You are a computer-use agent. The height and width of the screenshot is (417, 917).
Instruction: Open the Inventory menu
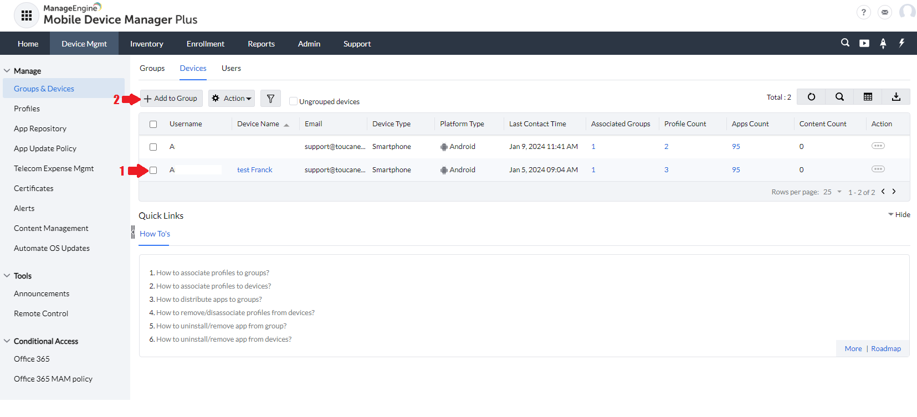147,44
